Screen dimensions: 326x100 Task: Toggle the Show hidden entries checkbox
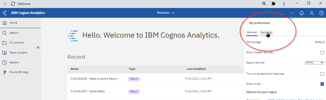322,53
